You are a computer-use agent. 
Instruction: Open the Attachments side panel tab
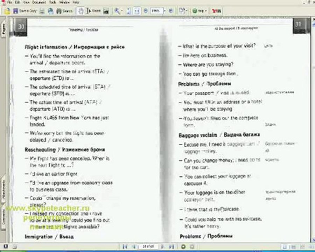(x=3, y=189)
